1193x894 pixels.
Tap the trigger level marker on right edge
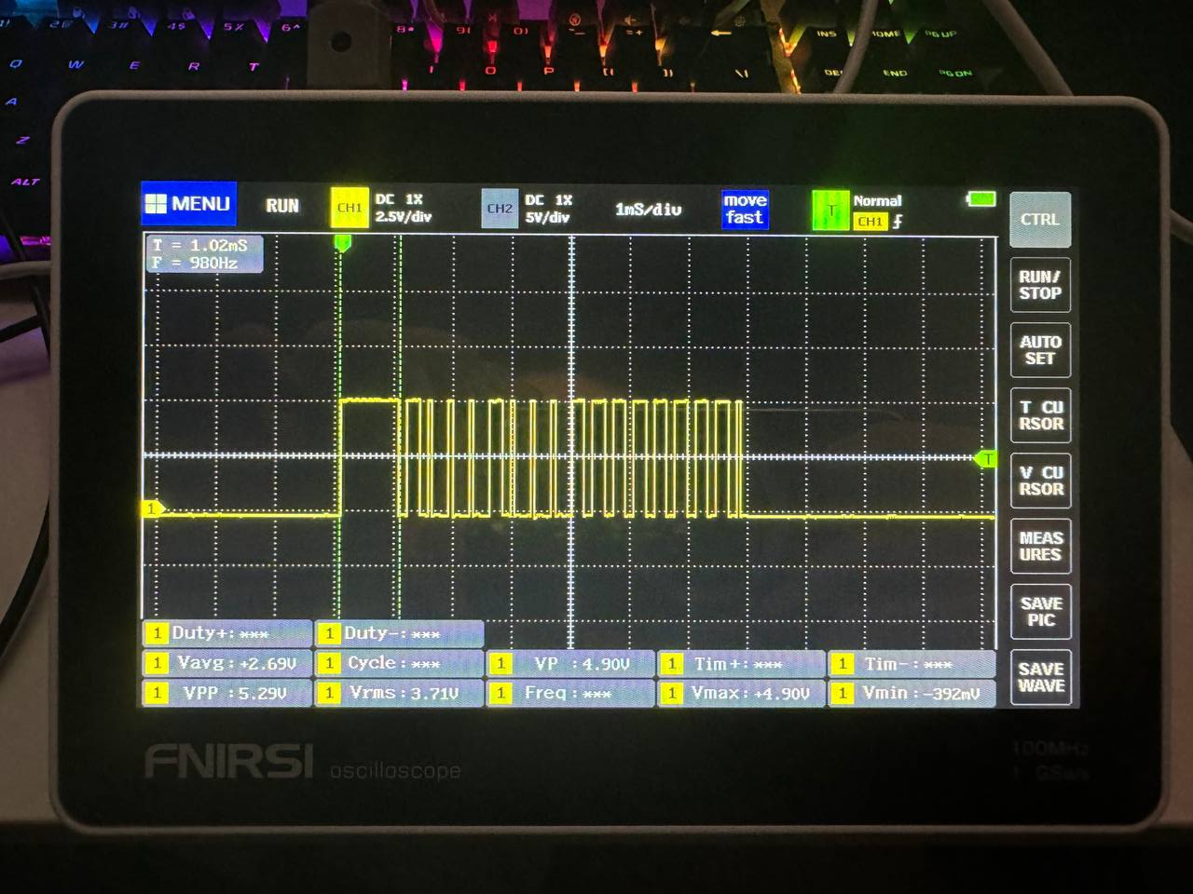986,458
